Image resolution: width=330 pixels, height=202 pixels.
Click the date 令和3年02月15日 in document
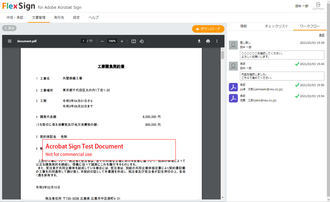tap(48, 187)
